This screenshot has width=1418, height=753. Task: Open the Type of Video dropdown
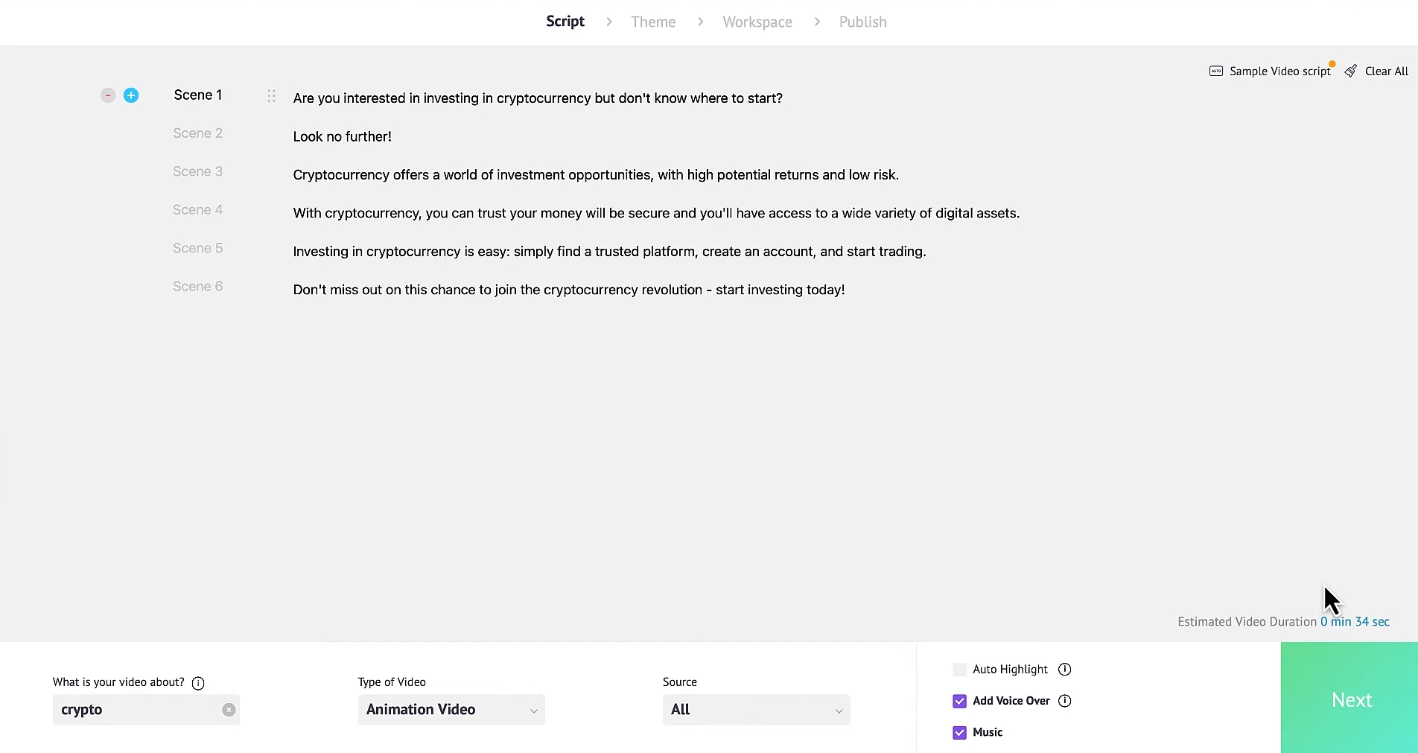coord(451,710)
